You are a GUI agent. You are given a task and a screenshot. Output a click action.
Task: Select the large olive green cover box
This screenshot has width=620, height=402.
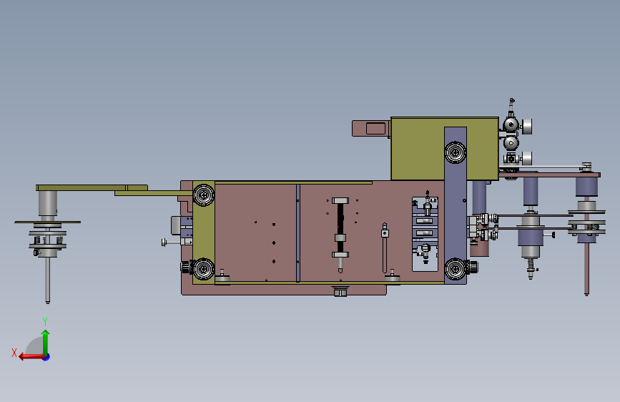pyautogui.click(x=444, y=149)
